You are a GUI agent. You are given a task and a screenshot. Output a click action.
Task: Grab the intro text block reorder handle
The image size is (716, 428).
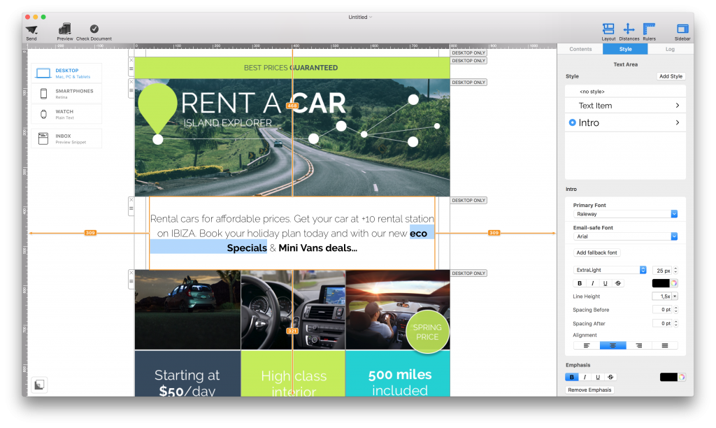click(131, 208)
